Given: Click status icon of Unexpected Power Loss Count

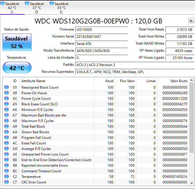Looking at the screenshot, I should coord(6,154).
